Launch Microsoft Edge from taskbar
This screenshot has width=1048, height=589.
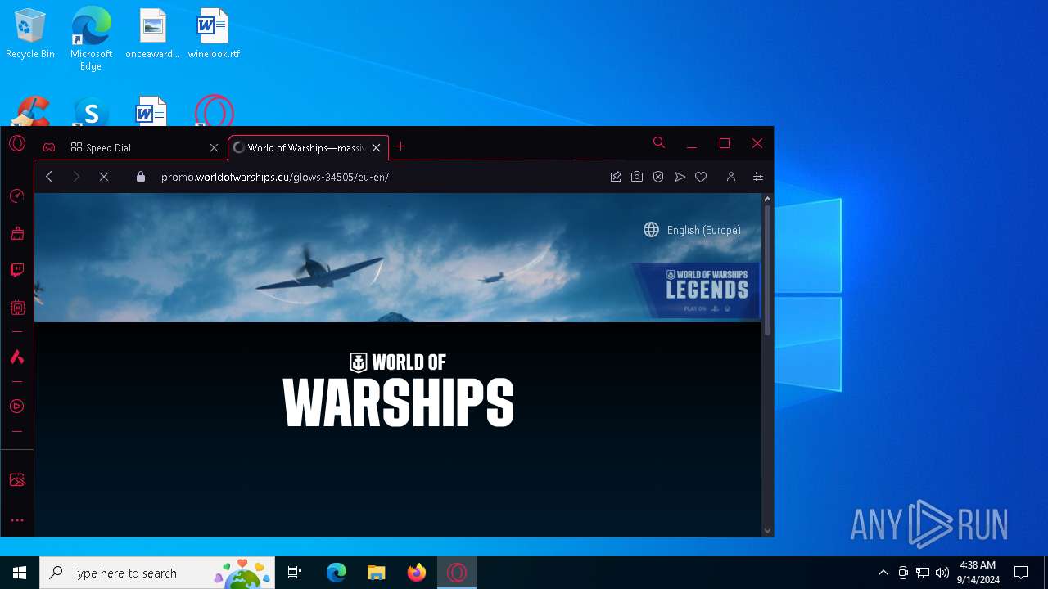click(337, 573)
